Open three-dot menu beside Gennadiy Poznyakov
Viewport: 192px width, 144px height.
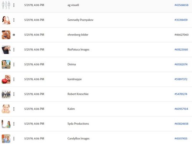point(14,20)
